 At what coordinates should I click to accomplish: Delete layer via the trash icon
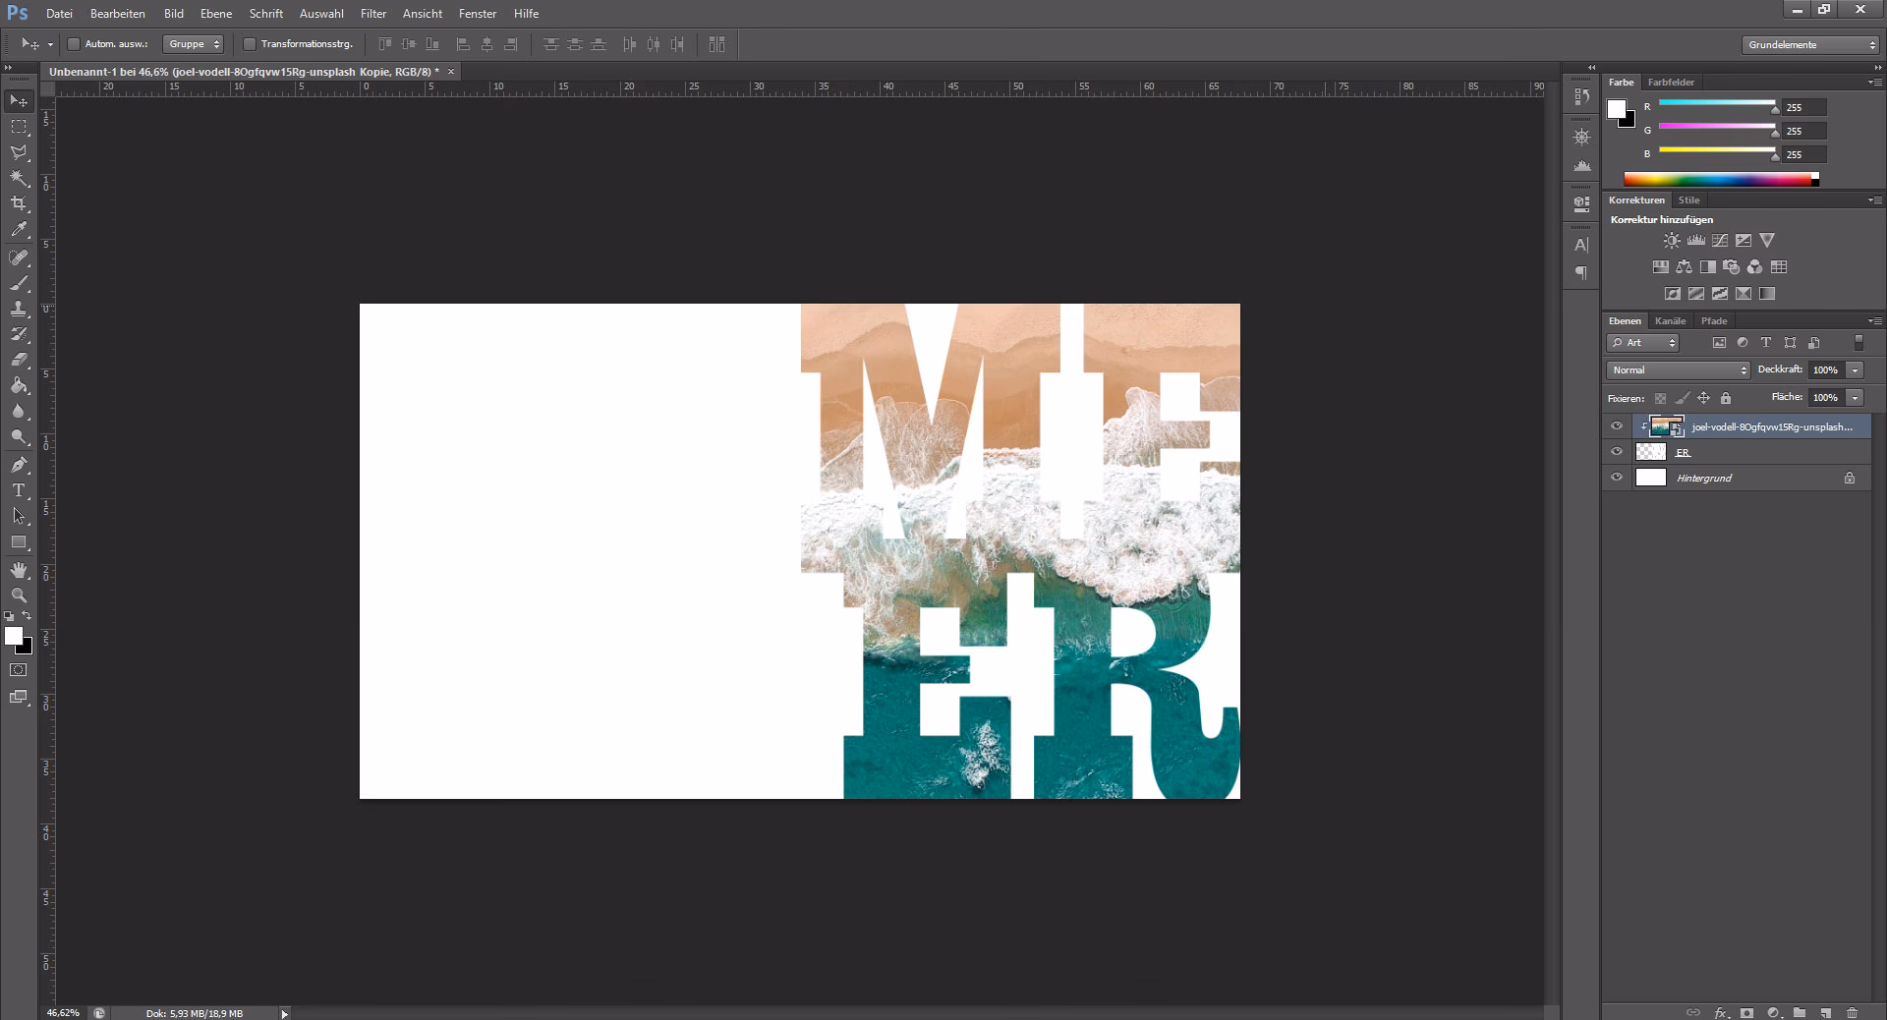[x=1852, y=1013]
